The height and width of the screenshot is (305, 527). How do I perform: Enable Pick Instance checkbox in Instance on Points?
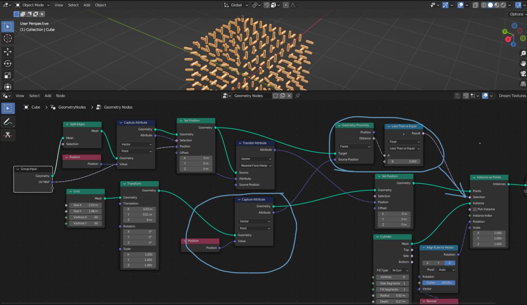click(474, 209)
